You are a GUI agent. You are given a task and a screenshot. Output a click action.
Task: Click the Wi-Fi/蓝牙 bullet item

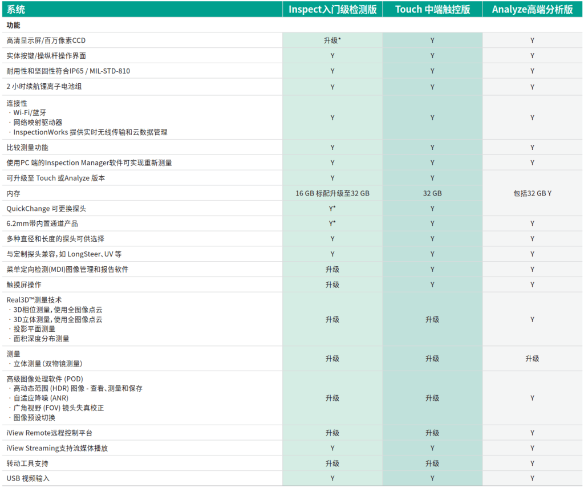click(x=30, y=113)
